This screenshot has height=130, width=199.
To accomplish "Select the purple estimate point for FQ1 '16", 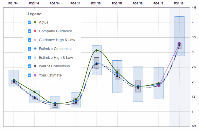I will pos(180,44).
